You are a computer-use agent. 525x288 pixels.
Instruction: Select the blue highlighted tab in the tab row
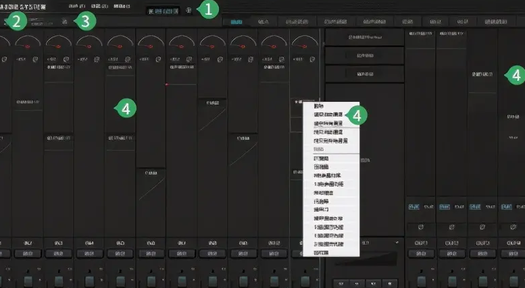click(236, 22)
